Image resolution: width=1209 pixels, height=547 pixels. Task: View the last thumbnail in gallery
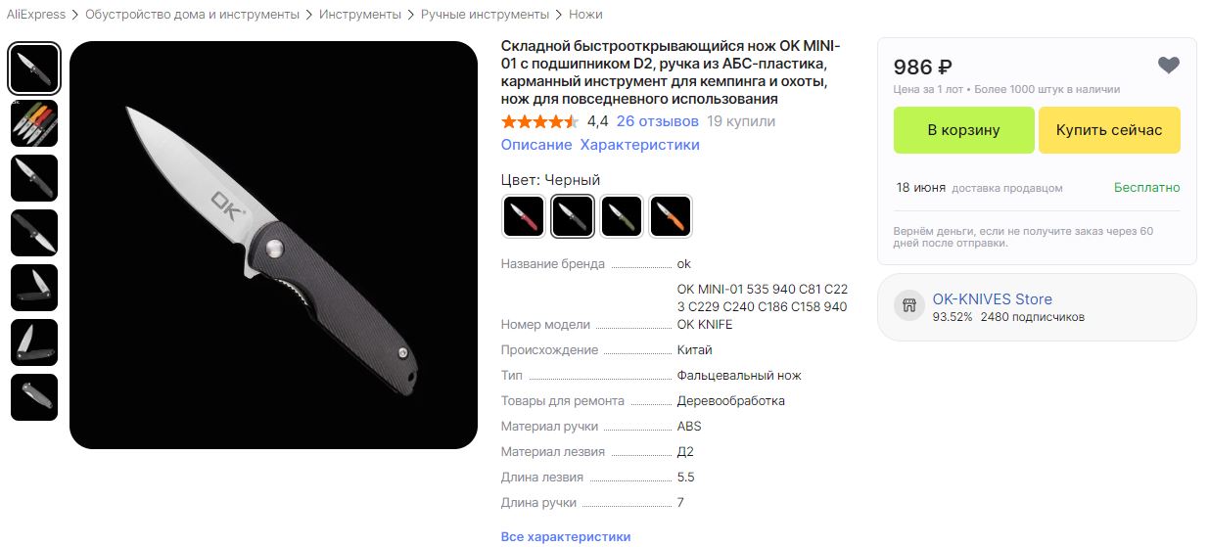tap(34, 397)
